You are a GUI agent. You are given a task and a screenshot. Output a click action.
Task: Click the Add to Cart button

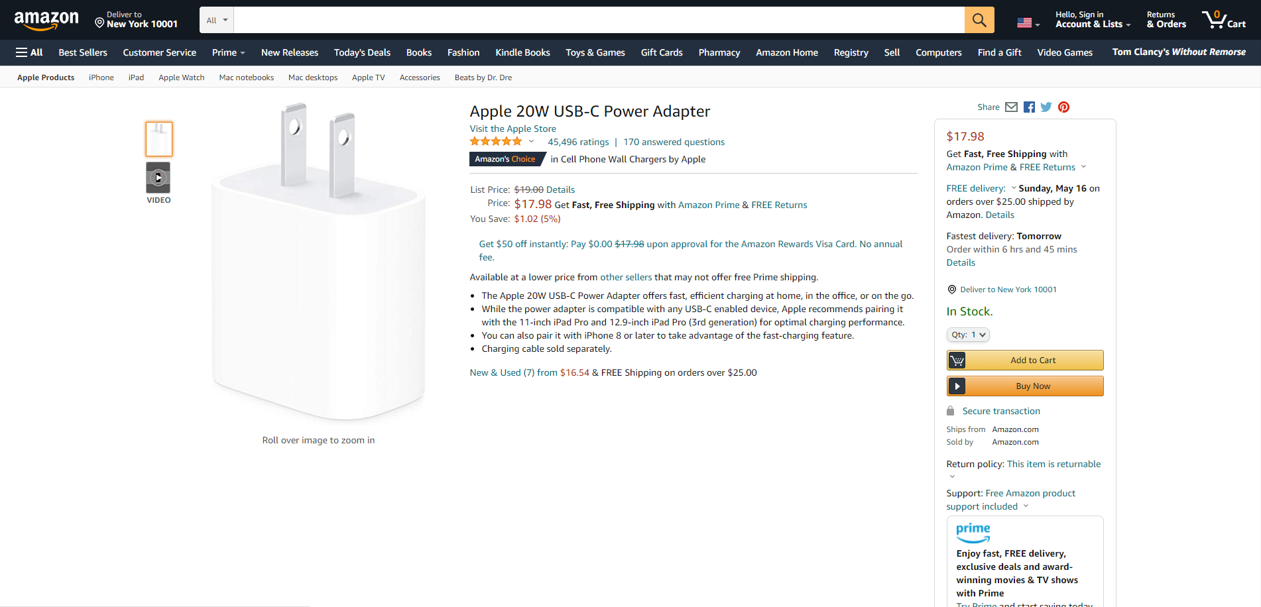click(x=1025, y=360)
